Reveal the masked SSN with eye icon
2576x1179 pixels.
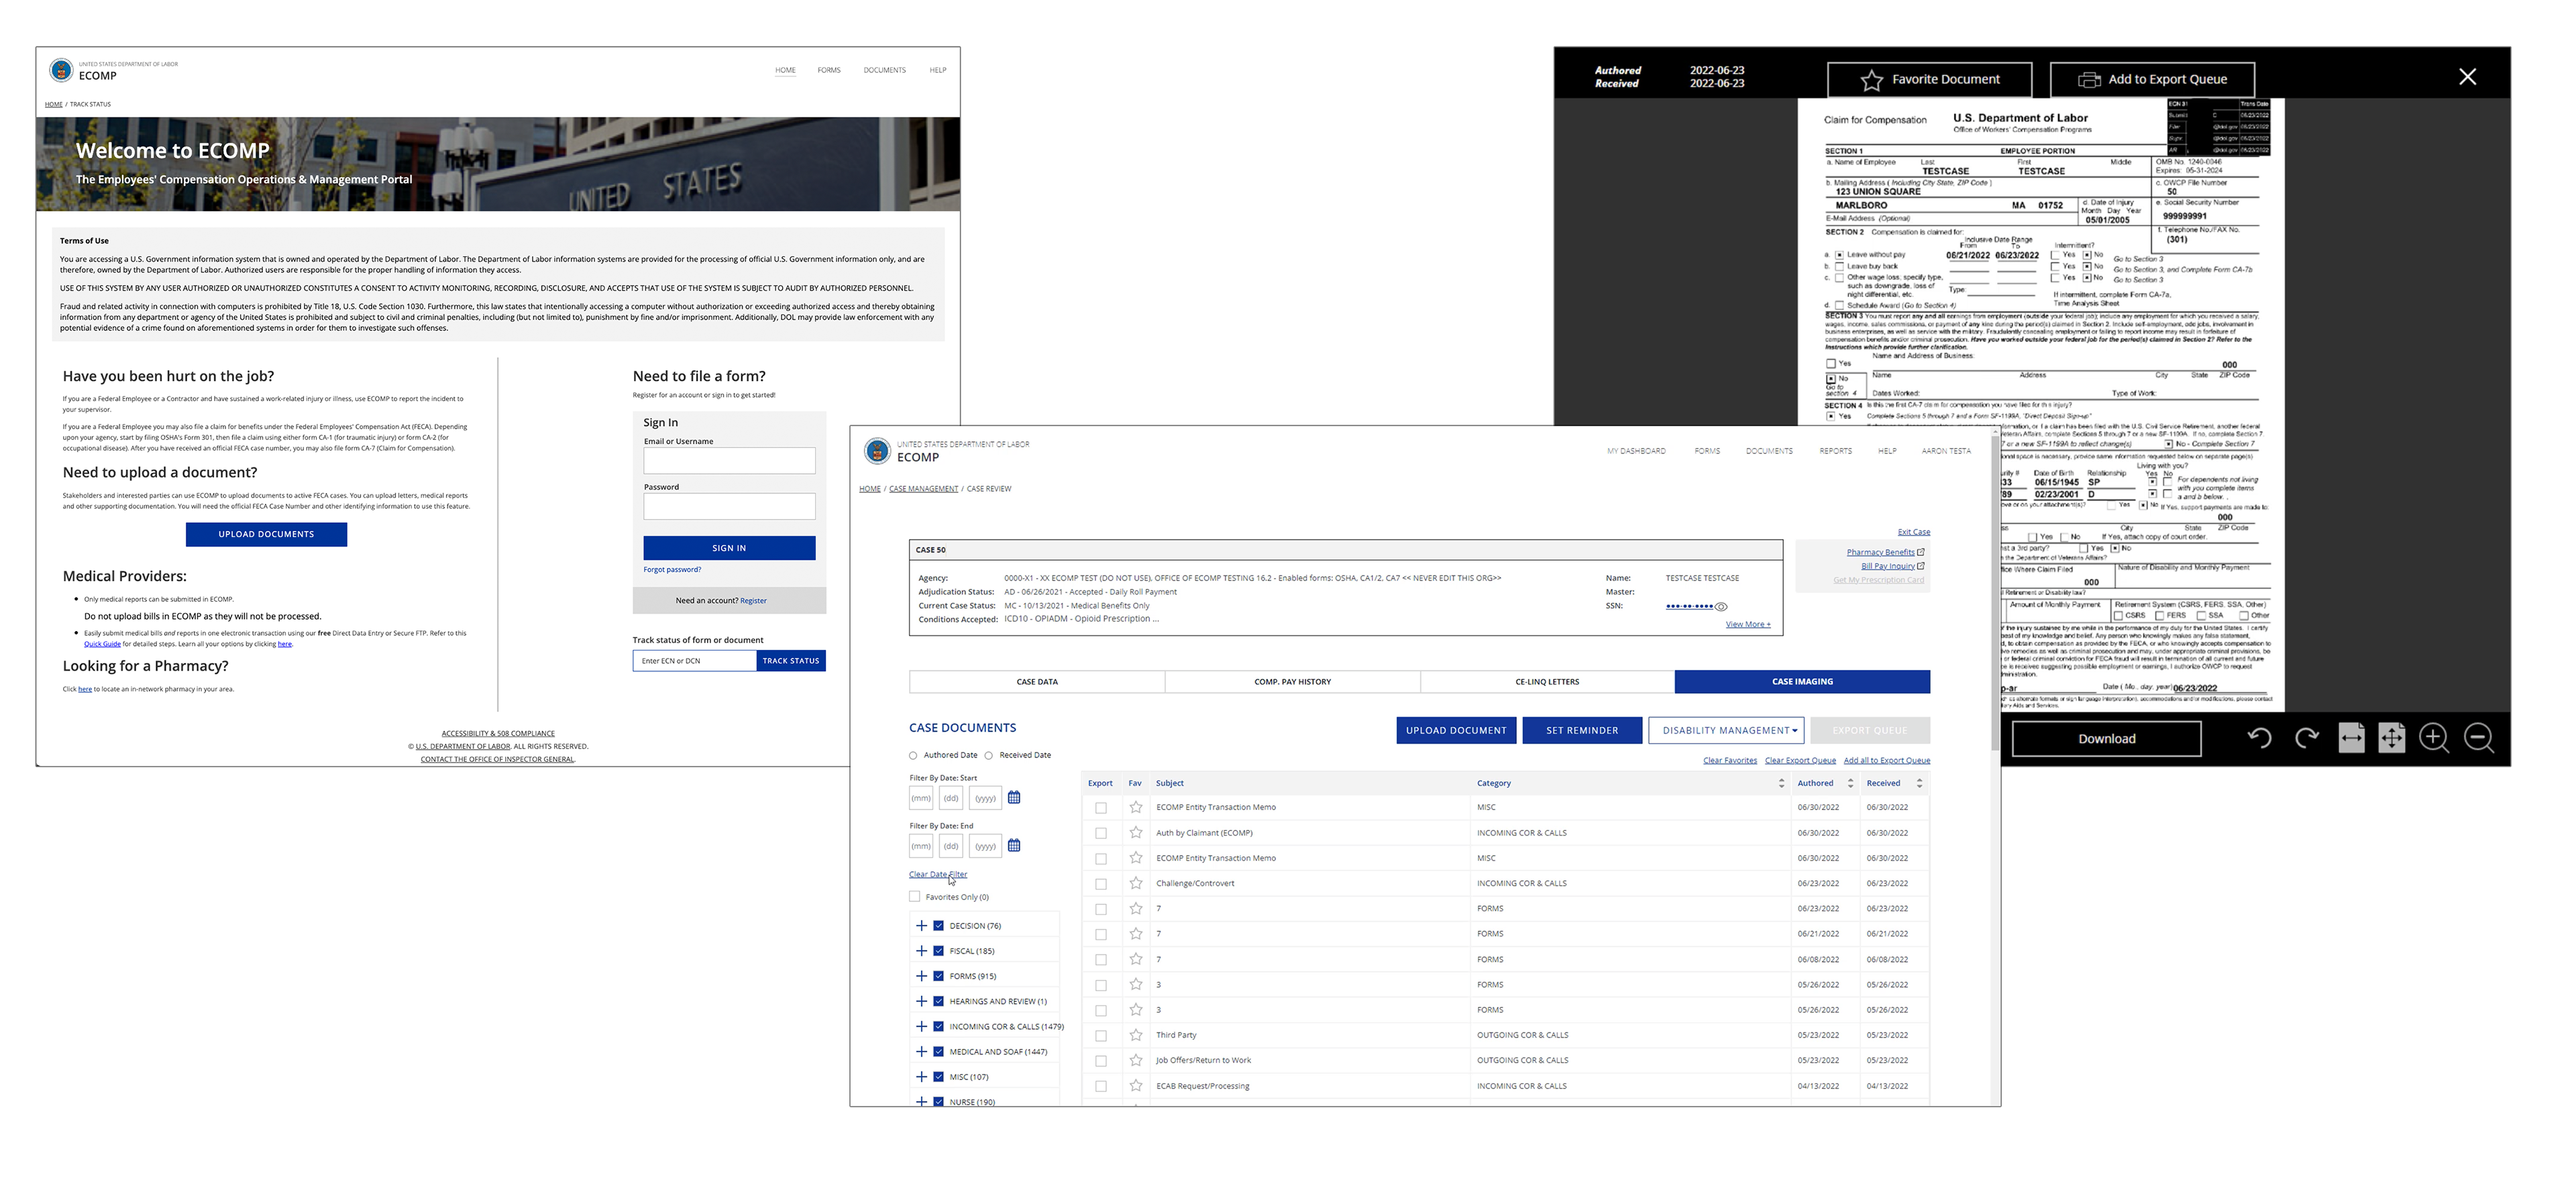[1721, 606]
